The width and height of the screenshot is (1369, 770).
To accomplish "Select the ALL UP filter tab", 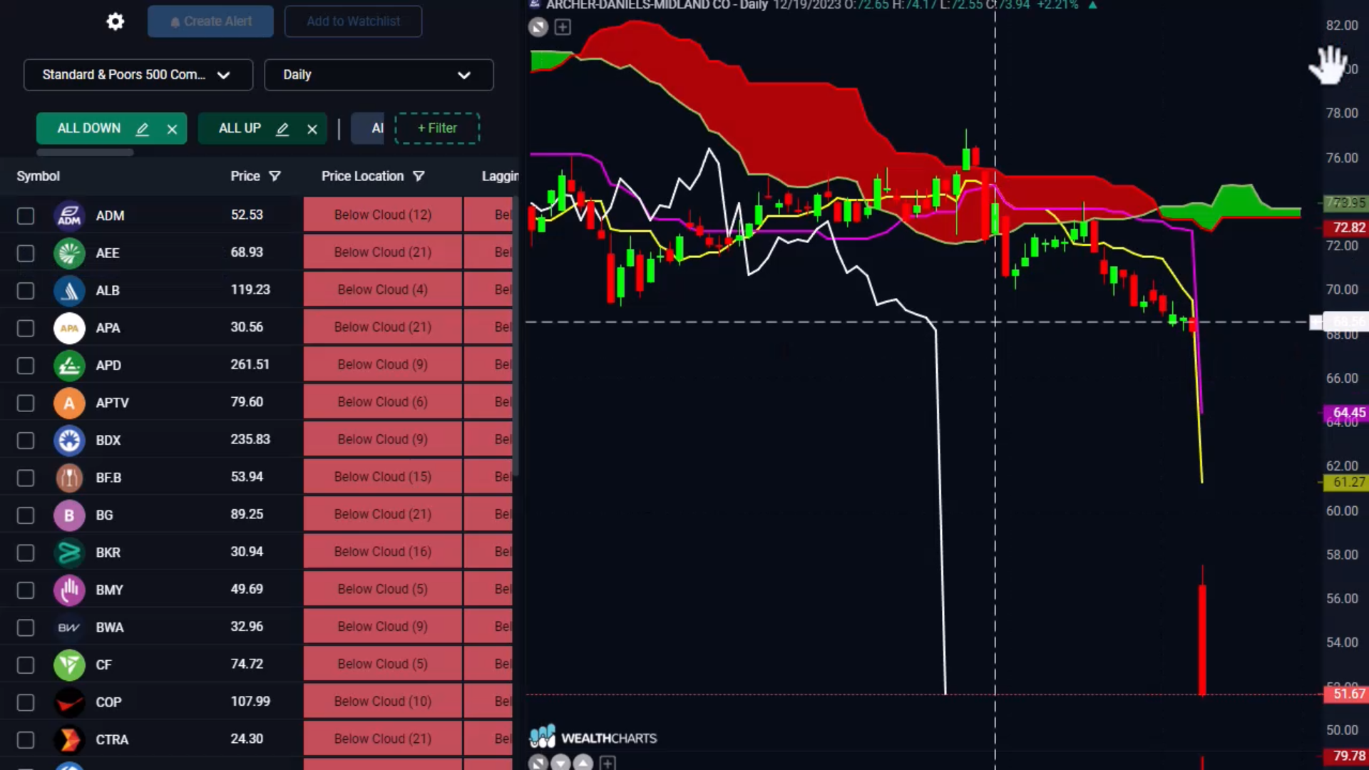I will tap(240, 128).
